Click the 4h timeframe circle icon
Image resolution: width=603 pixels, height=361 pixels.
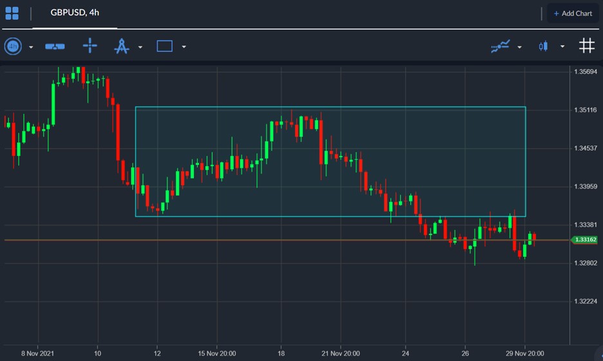pos(13,46)
